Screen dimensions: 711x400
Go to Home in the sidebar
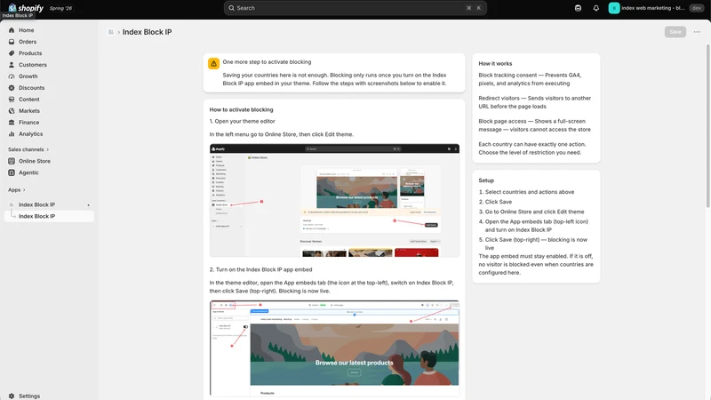click(49, 30)
